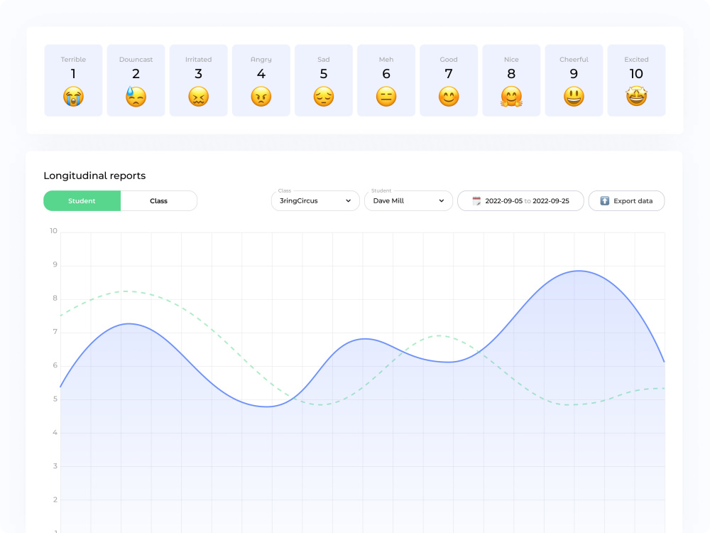Select the Terrible crying emoji card
The image size is (710, 533).
point(73,80)
